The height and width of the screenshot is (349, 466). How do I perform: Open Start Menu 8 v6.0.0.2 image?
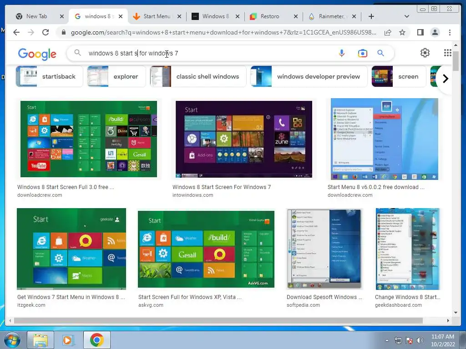(384, 139)
